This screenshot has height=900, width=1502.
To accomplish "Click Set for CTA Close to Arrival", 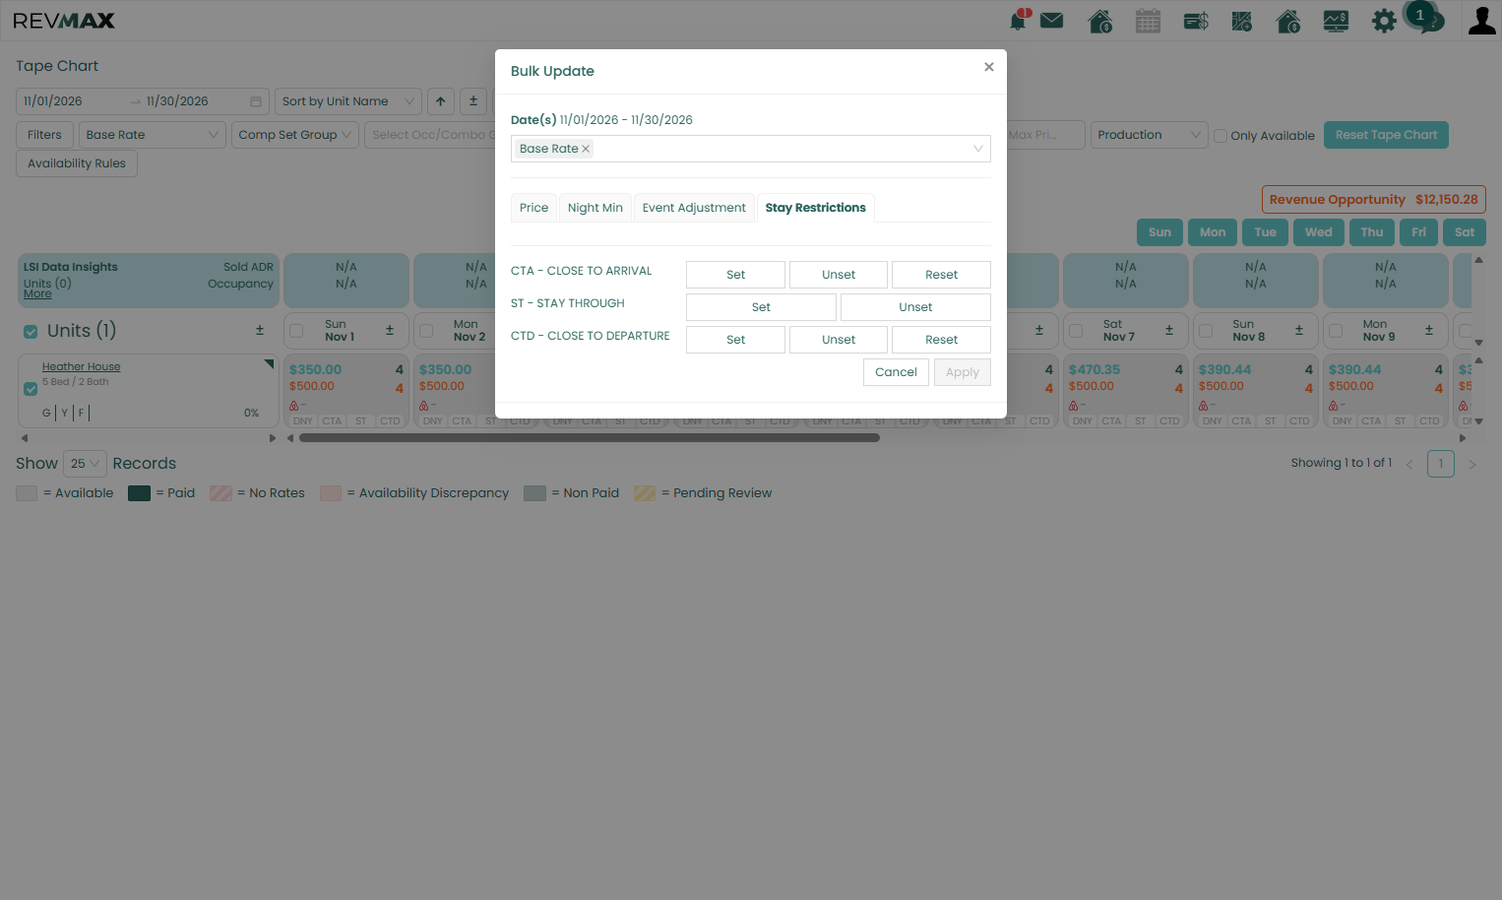I will 736,275.
